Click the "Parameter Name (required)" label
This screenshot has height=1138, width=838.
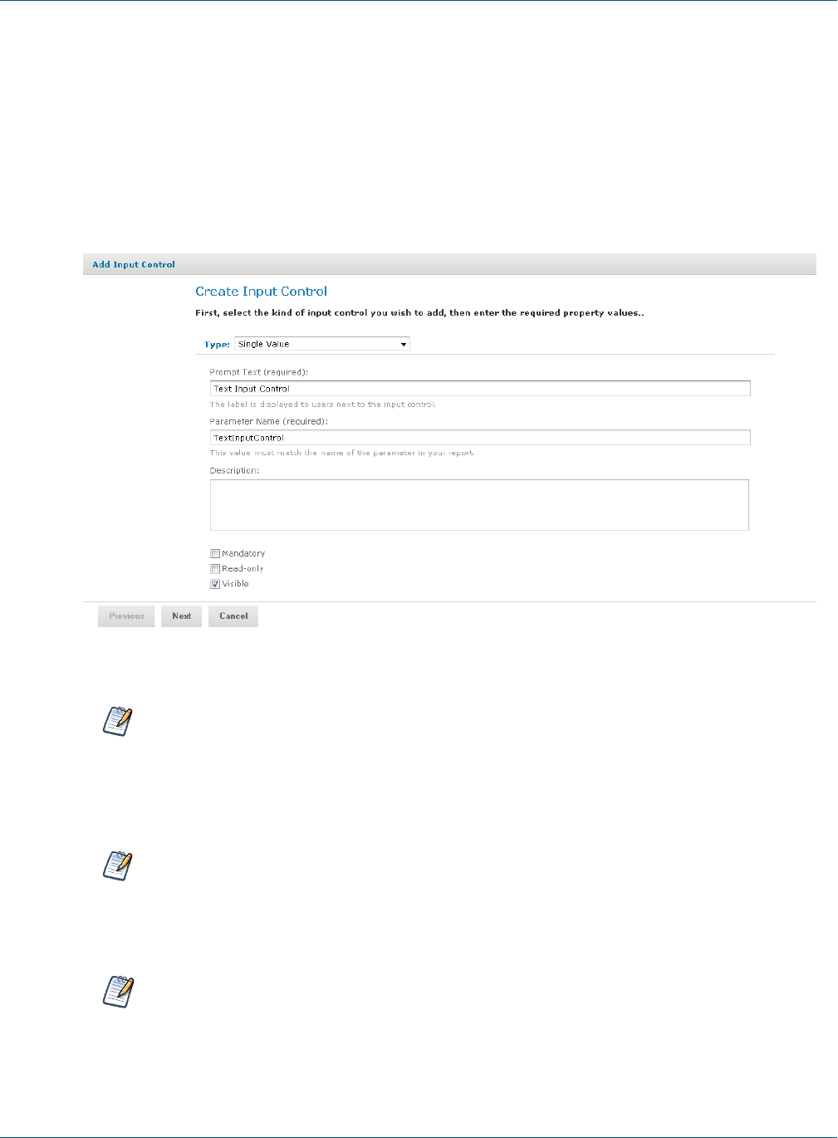coord(269,421)
